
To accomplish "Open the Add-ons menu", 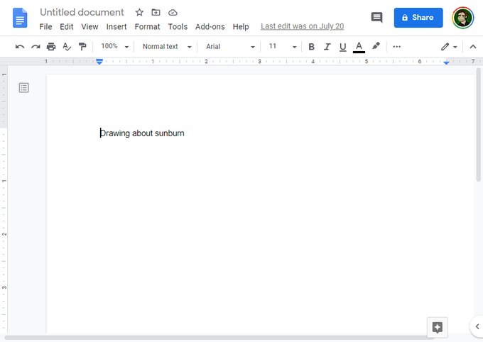I will click(x=210, y=27).
